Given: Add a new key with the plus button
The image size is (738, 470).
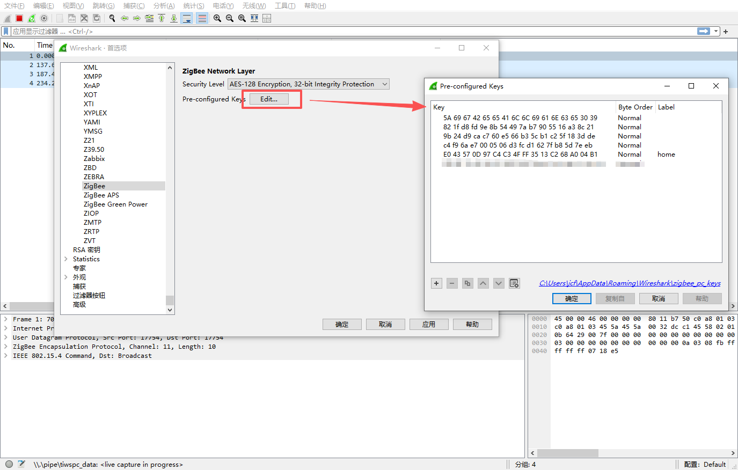Looking at the screenshot, I should (436, 283).
